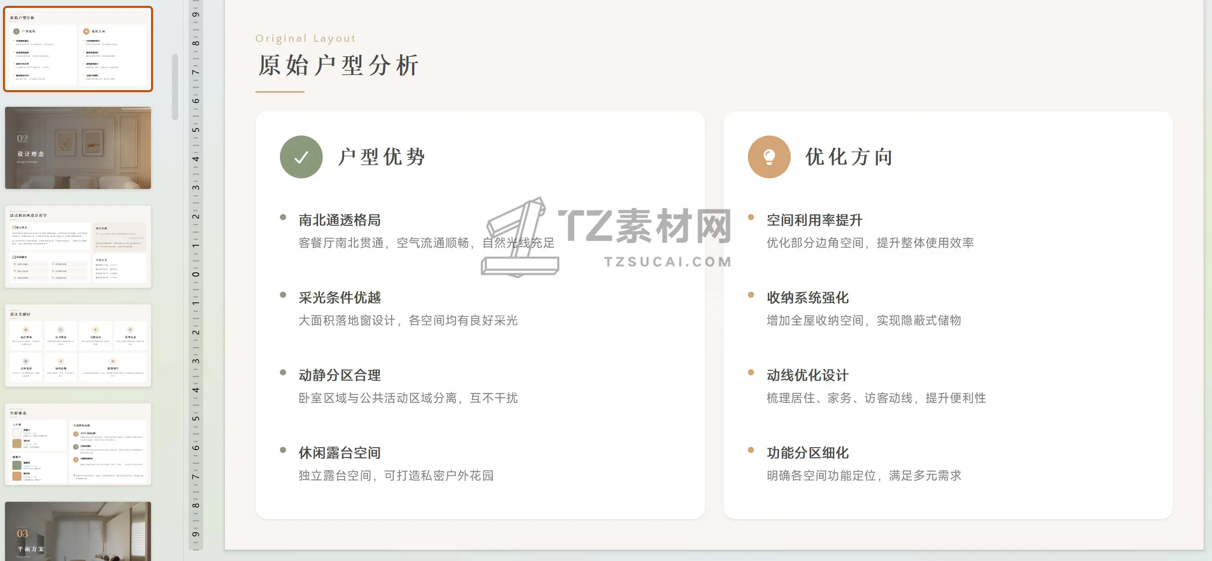Click green bullet beside 休闲露台空间

[x=283, y=450]
